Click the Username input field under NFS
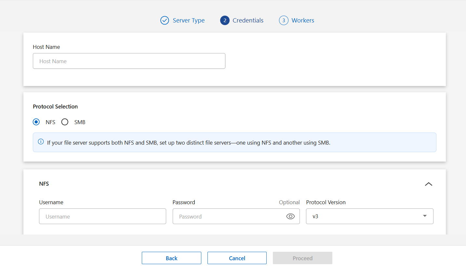 [x=102, y=216]
